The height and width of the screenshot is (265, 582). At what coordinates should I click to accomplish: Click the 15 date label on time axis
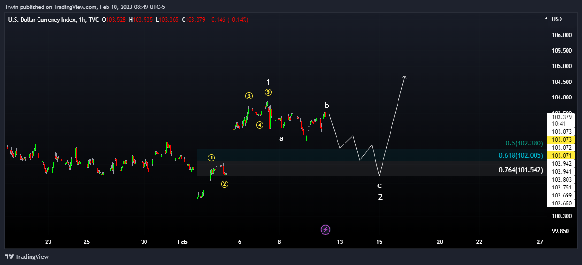click(379, 242)
